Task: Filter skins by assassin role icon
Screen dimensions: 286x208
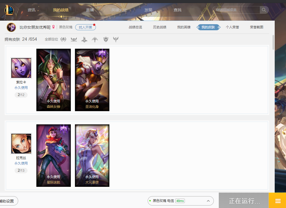Action: [x=63, y=39]
